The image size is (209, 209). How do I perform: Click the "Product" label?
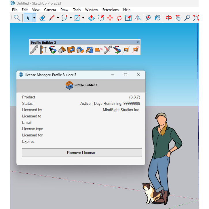click(29, 97)
